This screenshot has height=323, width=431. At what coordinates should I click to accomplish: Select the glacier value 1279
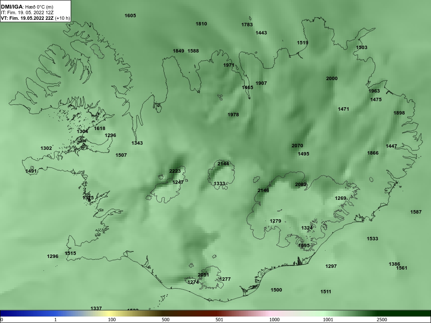pyautogui.click(x=275, y=221)
